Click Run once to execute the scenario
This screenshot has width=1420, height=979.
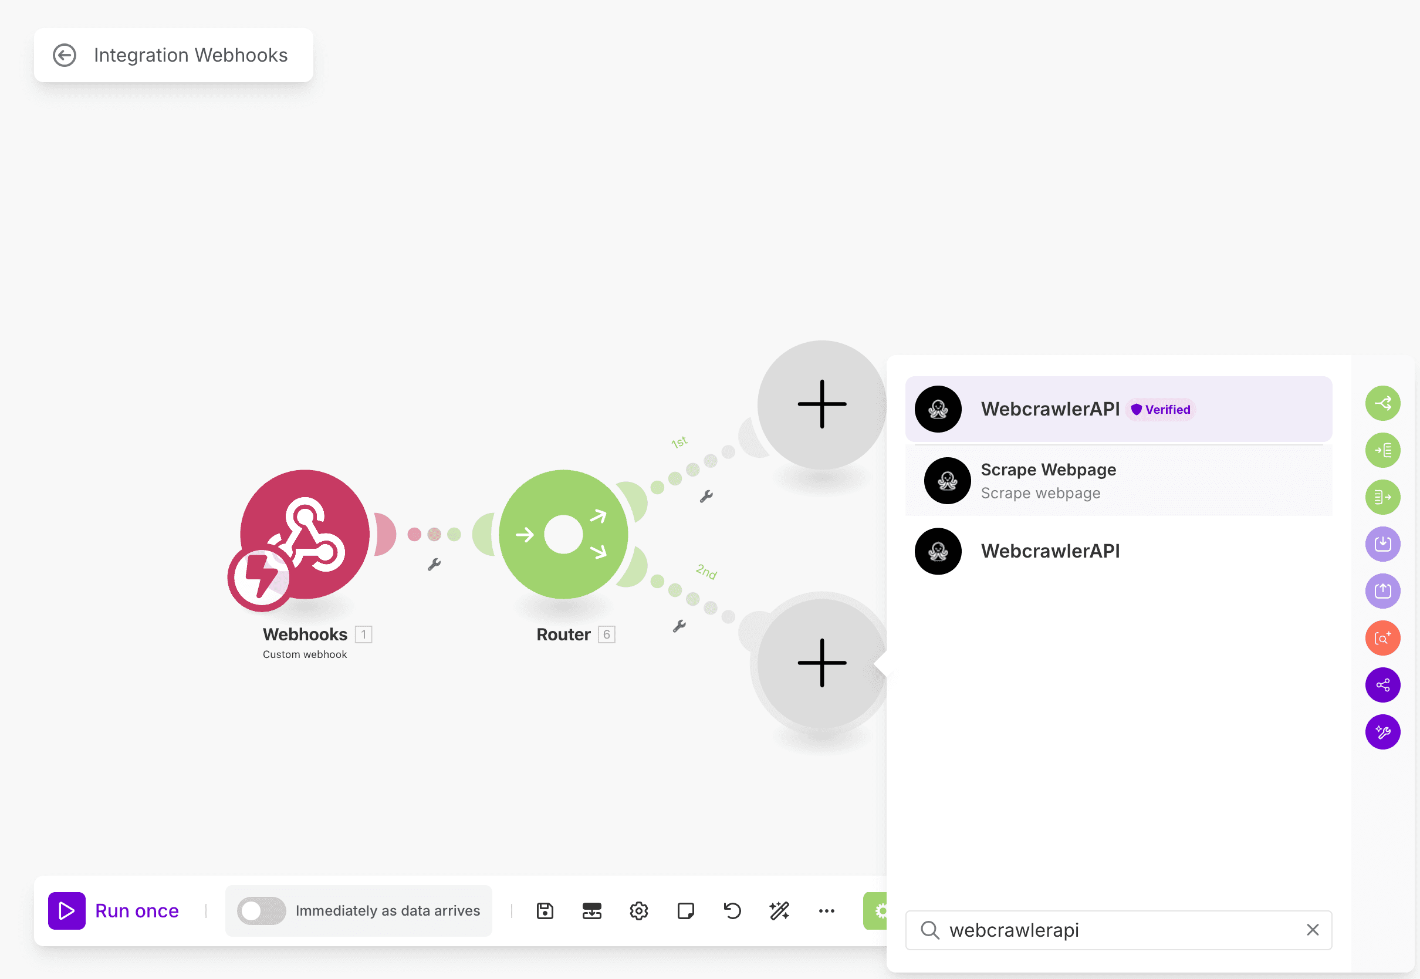tap(119, 910)
